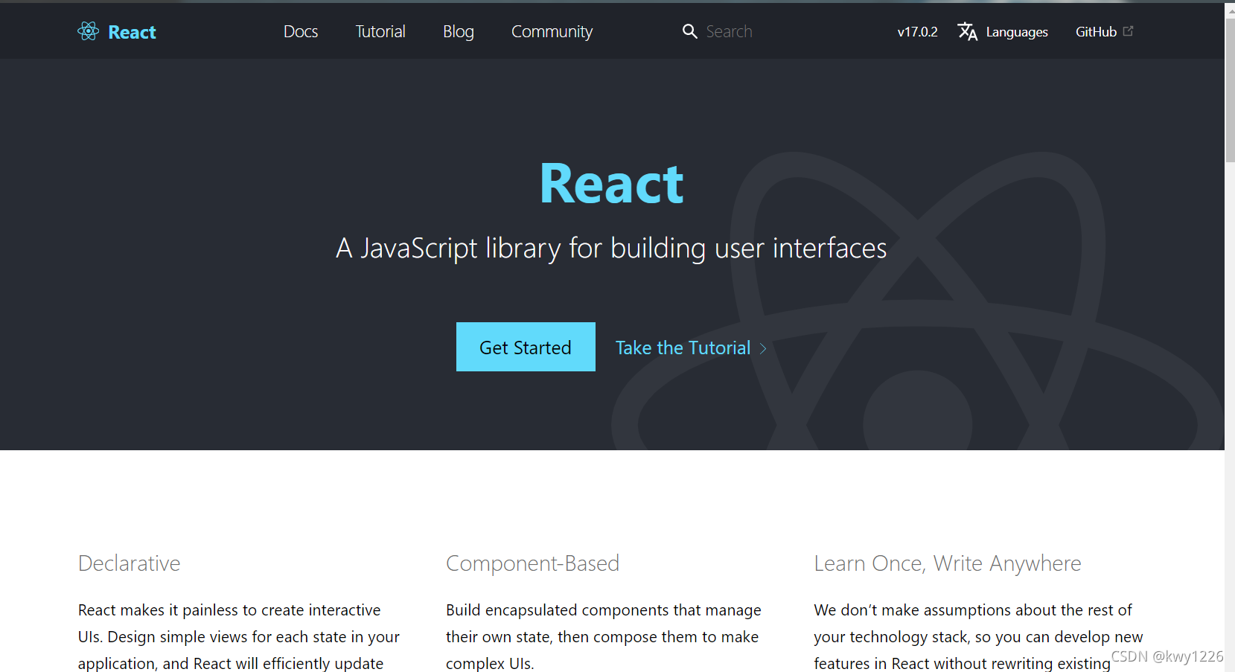
Task: Open the v17.0.2 versions link
Action: pos(917,32)
